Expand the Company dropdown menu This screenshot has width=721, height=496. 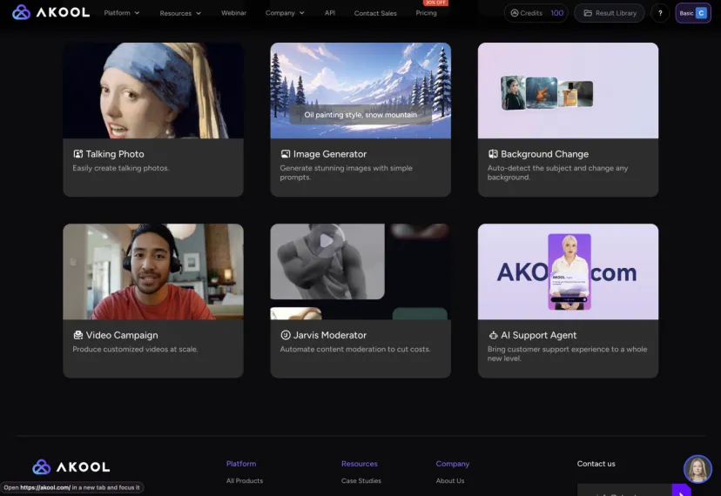coord(285,13)
